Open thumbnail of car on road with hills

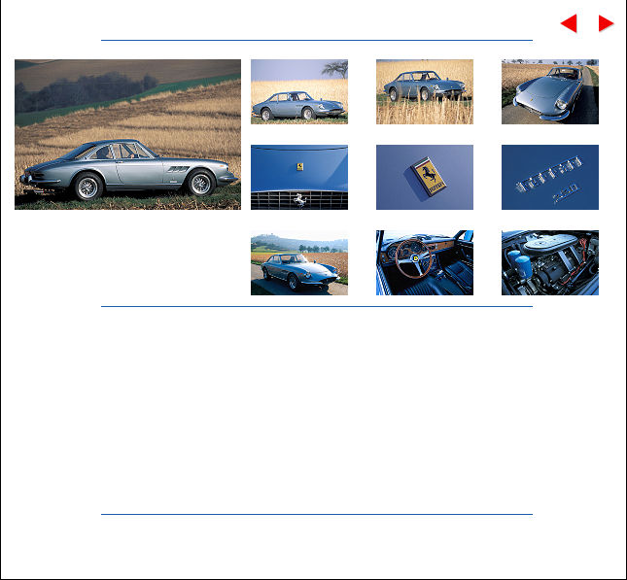(x=299, y=262)
